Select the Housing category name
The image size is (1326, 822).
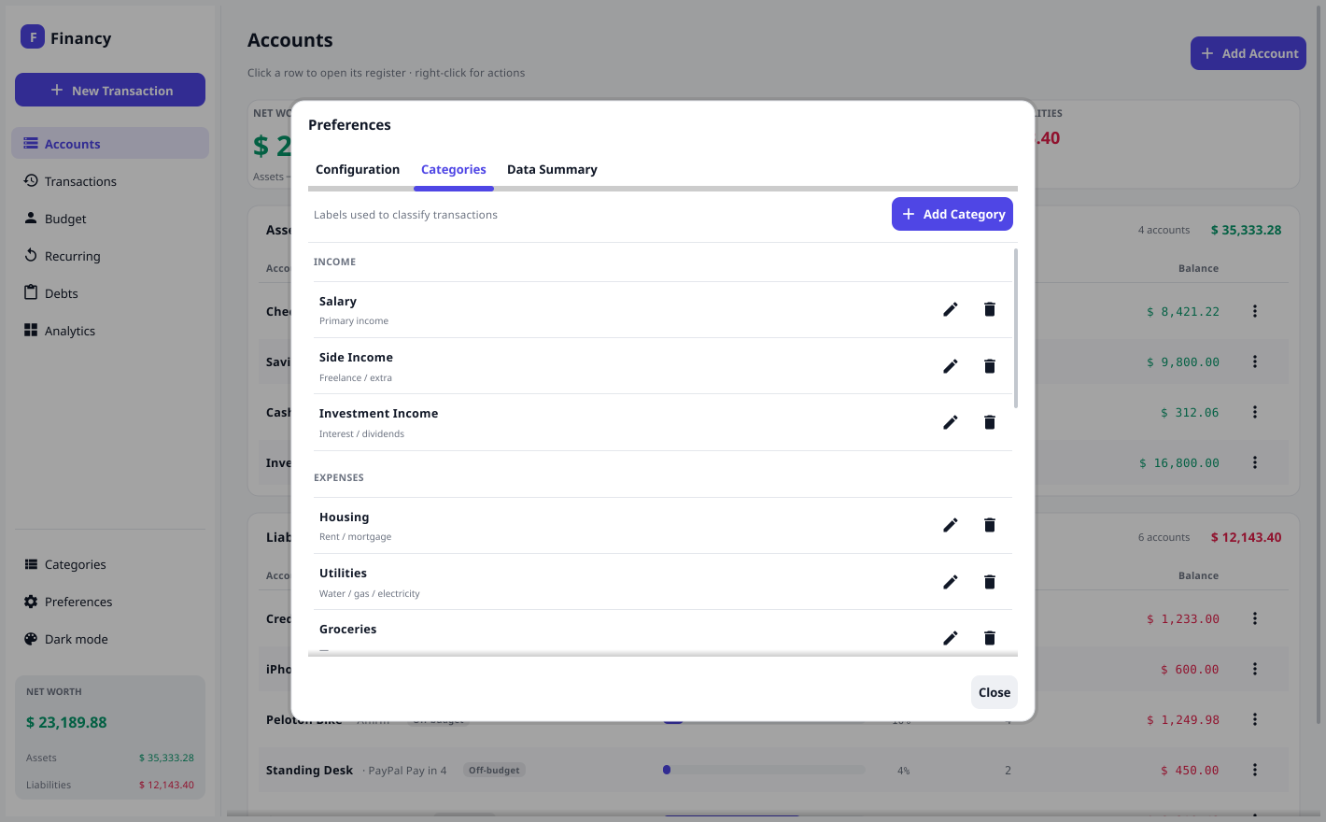pos(344,517)
